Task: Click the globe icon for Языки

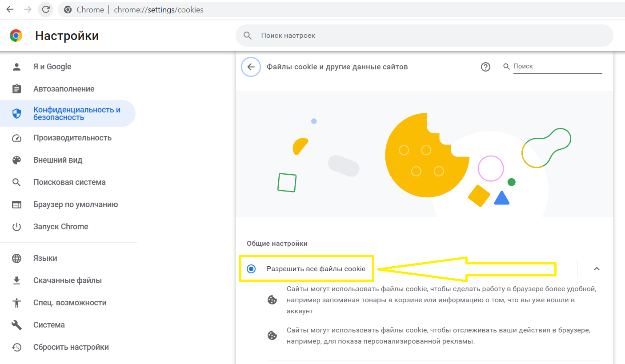Action: (x=17, y=258)
